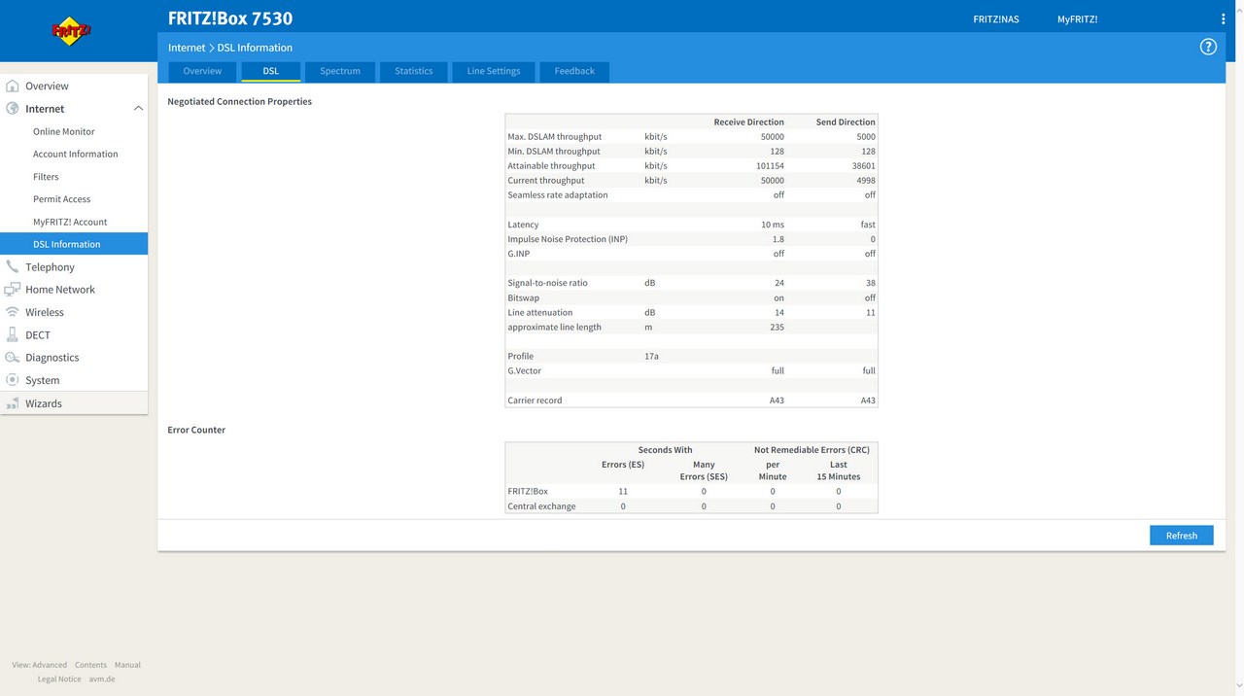
Task: Select DSL Information in the sidebar
Action: pyautogui.click(x=74, y=244)
